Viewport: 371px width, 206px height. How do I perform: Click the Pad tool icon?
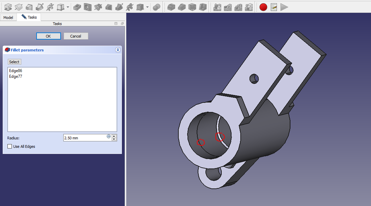tap(8, 7)
